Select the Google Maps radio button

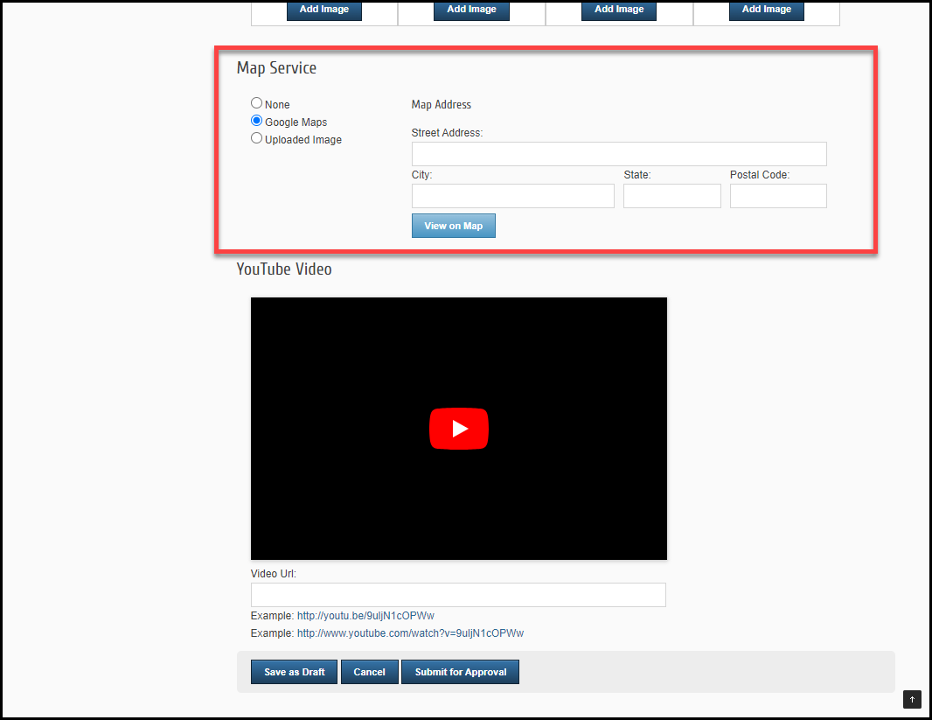(257, 122)
